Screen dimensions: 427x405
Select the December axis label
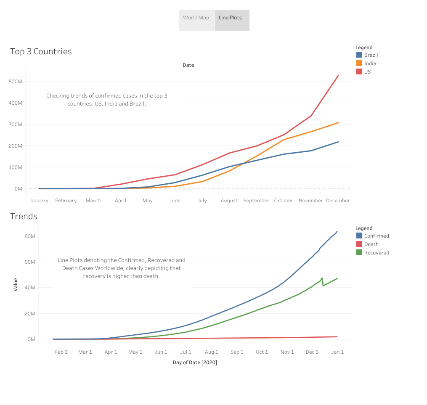tap(338, 201)
